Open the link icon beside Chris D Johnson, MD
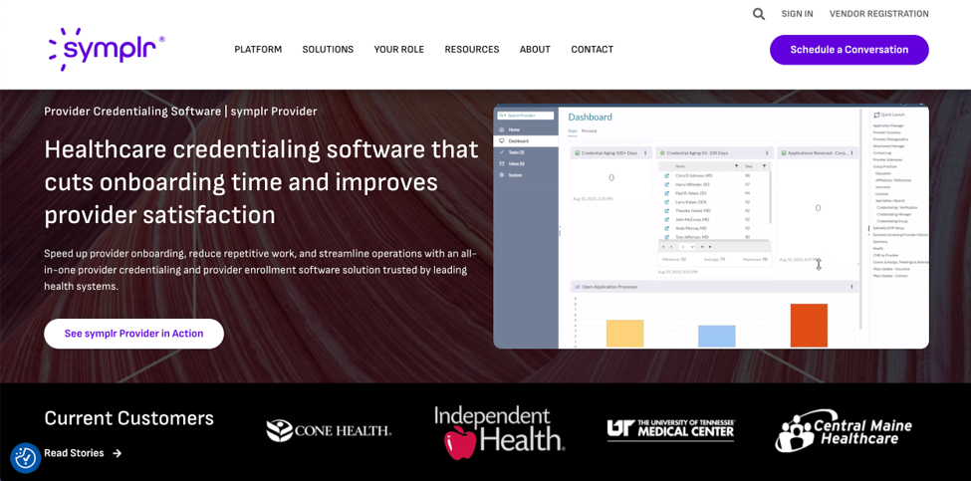The image size is (971, 481). (x=667, y=176)
